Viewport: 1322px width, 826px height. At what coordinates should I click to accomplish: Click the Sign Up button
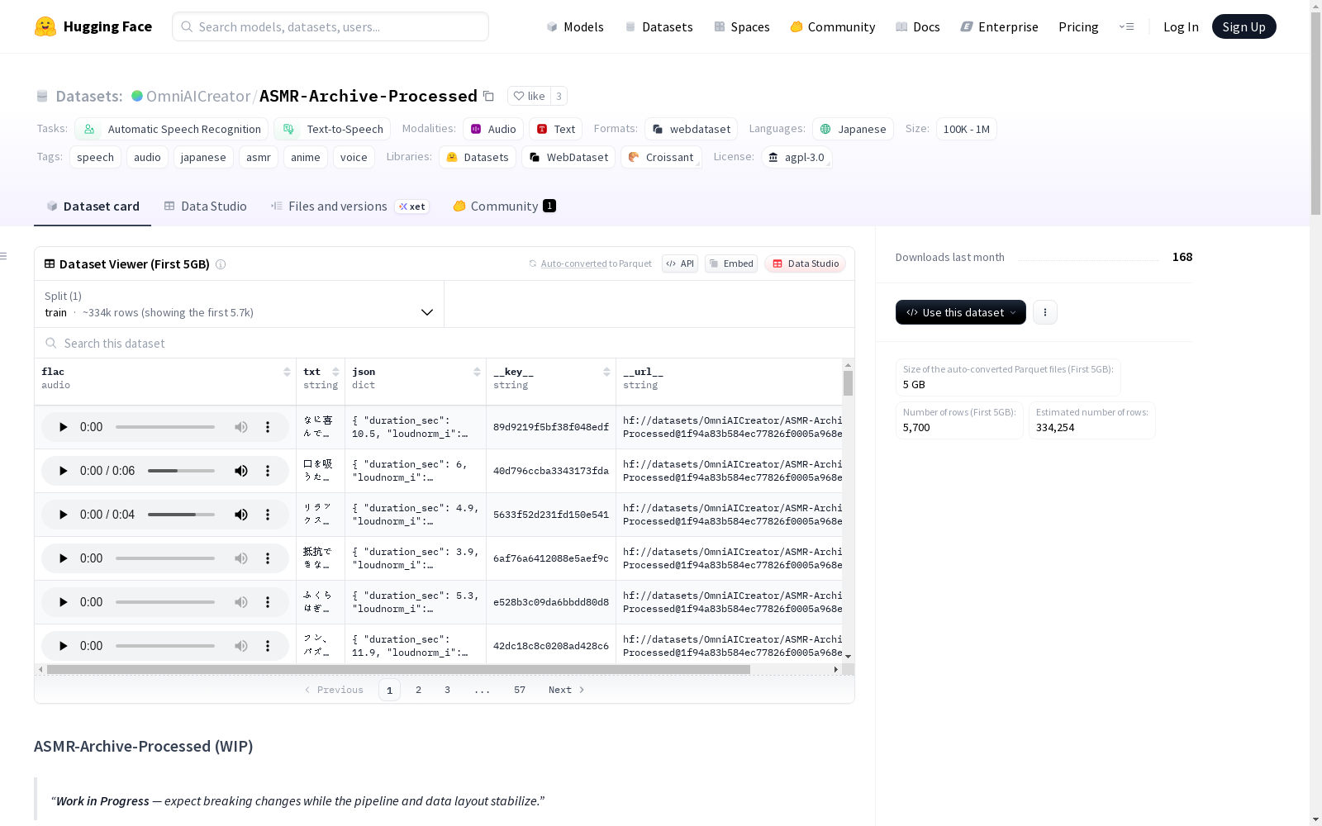(x=1244, y=26)
